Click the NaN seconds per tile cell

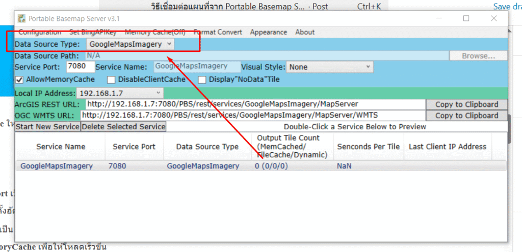344,166
